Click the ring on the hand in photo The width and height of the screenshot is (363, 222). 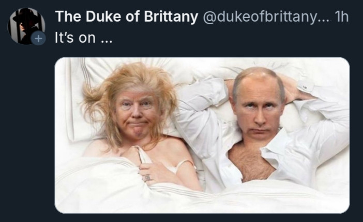click(x=147, y=178)
